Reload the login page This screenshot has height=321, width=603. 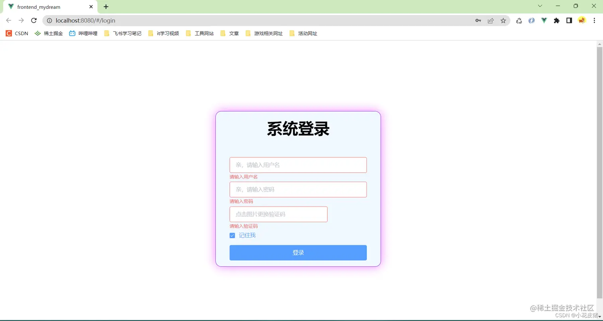[x=34, y=20]
